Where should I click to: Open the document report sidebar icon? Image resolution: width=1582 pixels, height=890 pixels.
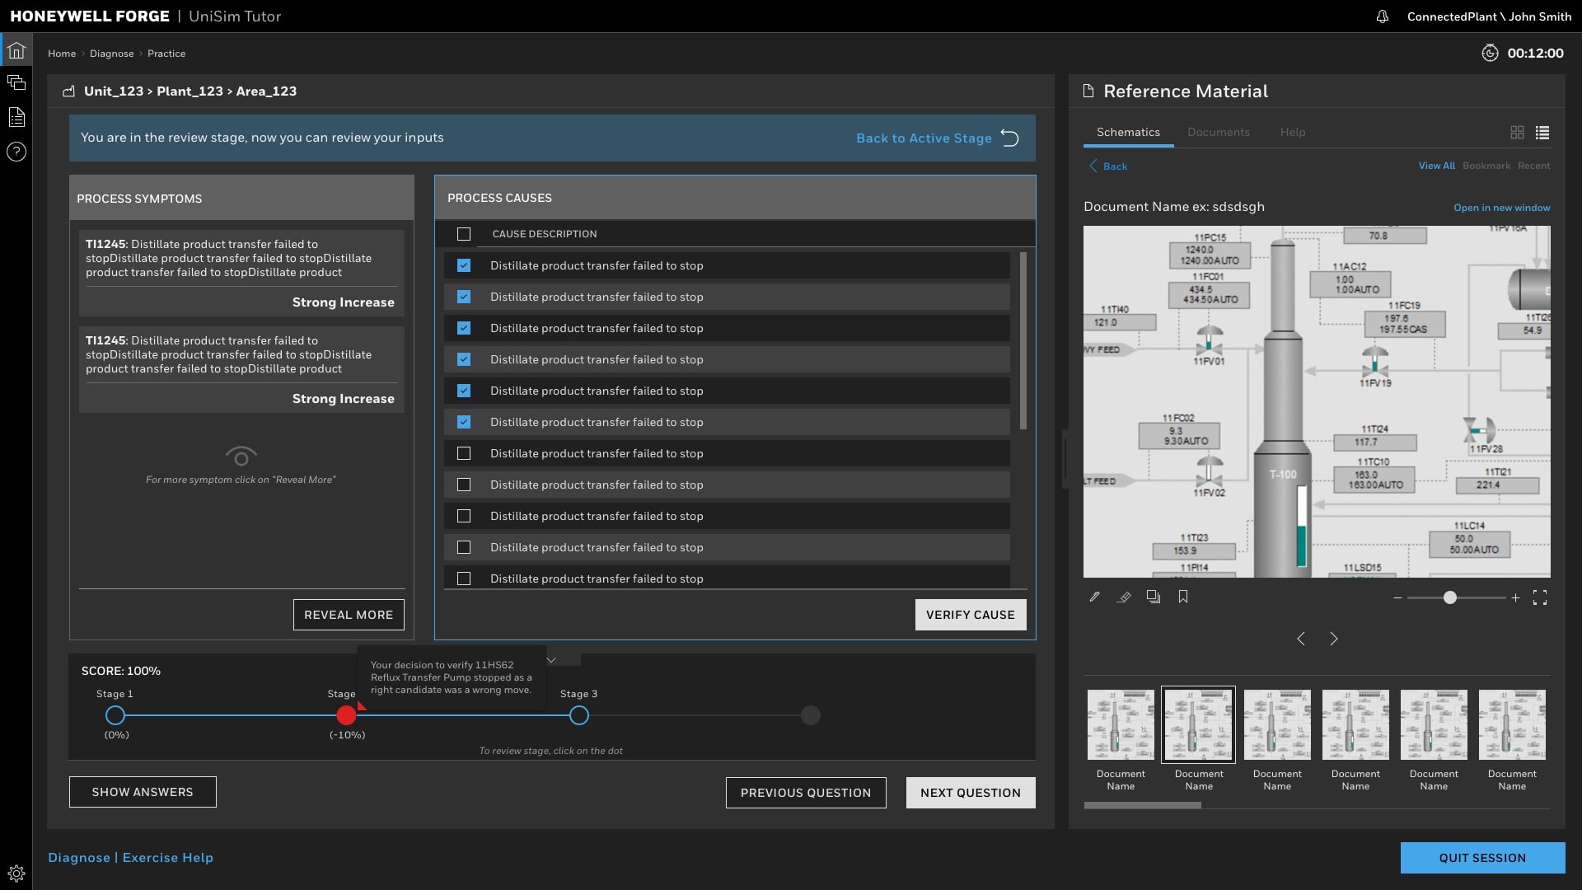[x=16, y=117]
